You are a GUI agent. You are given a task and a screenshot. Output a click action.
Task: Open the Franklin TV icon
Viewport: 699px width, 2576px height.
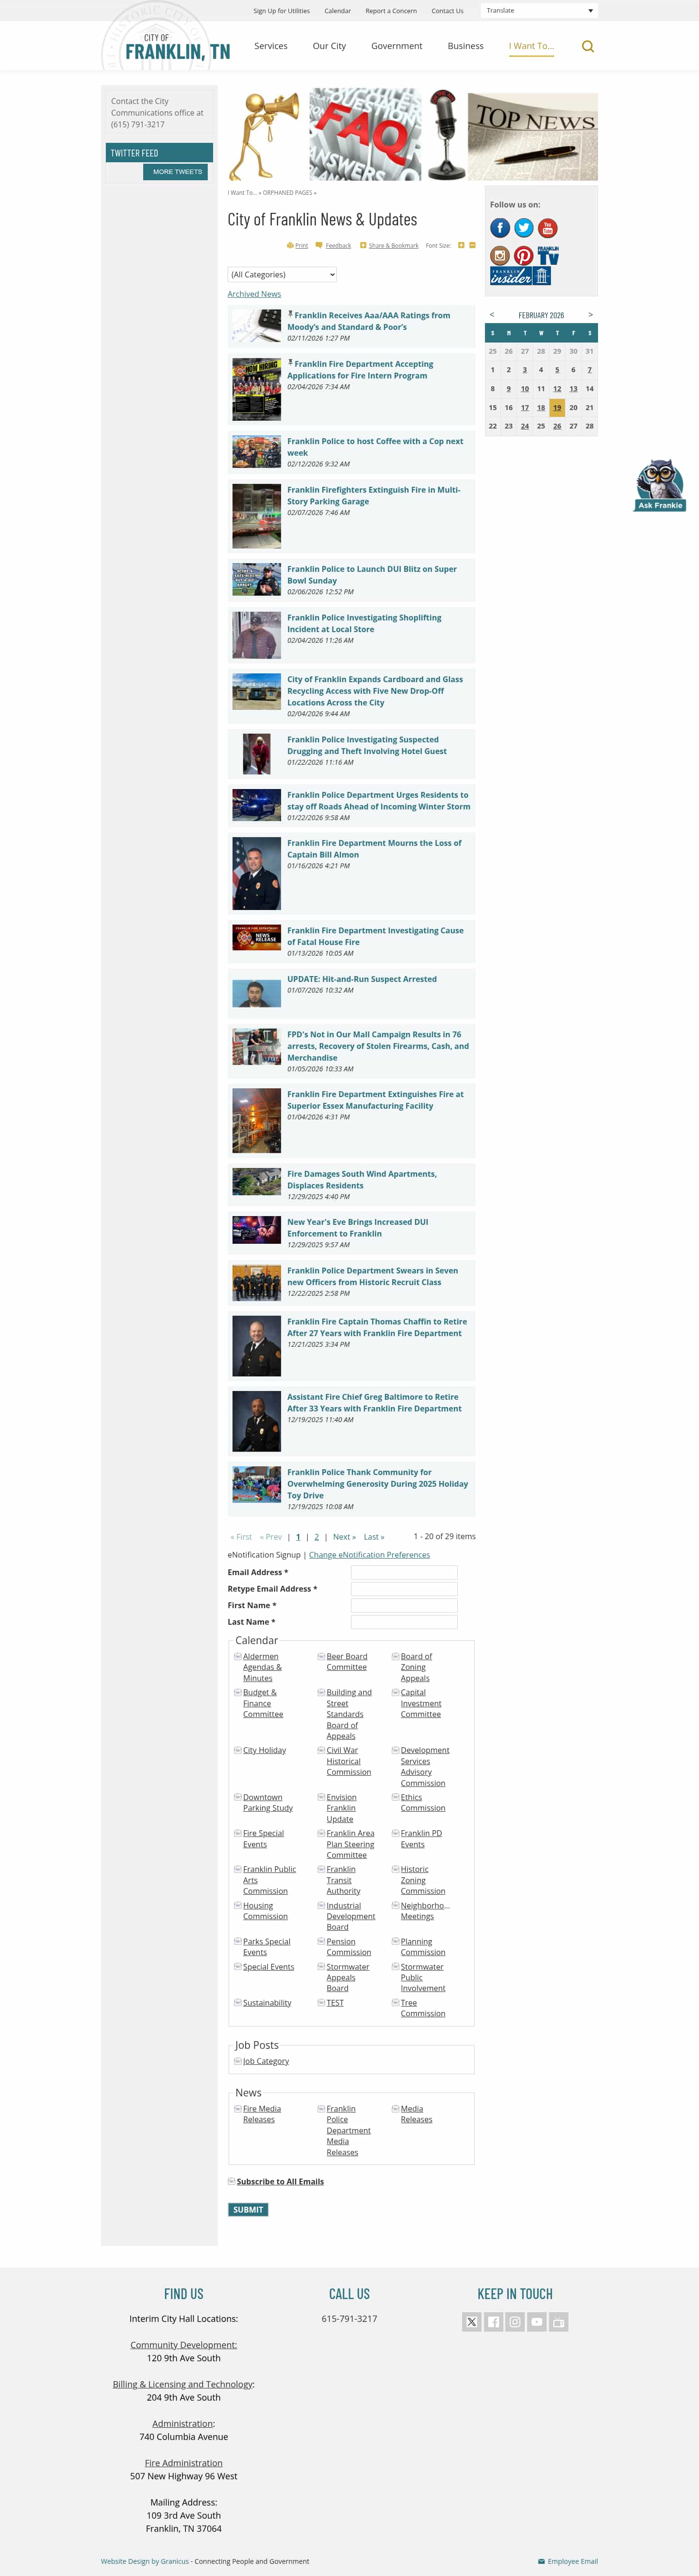coord(548,255)
